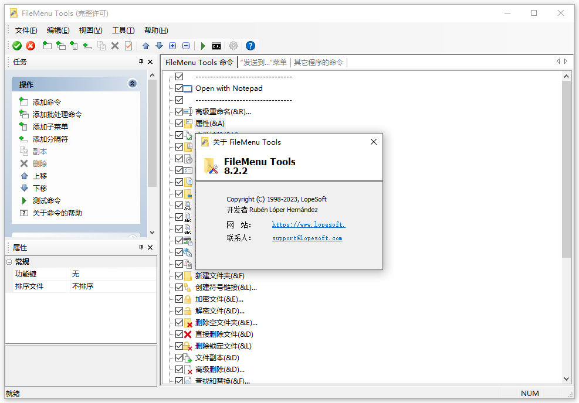This screenshot has width=579, height=403.
Task: Close the 属性 panel with its X
Action: [150, 247]
